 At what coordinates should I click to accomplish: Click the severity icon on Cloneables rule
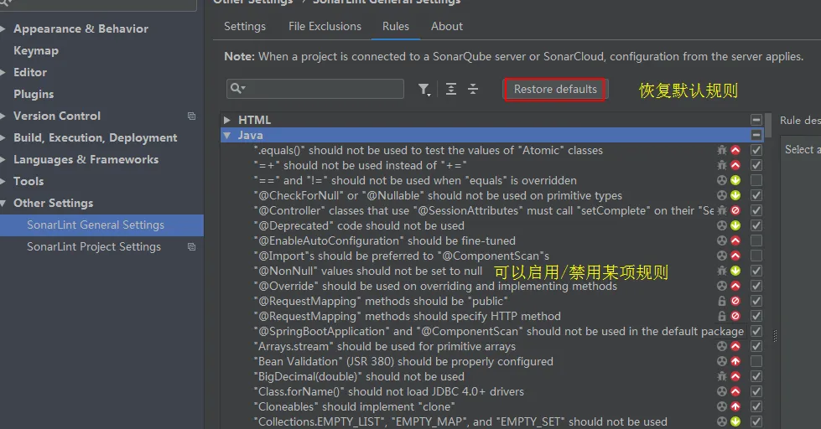735,407
